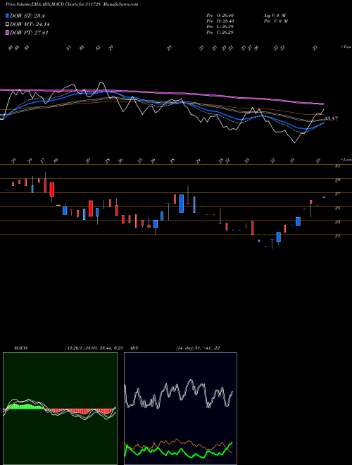Click the MACD panel title
Viewport: 352px width, 465px height.
coord(20,348)
